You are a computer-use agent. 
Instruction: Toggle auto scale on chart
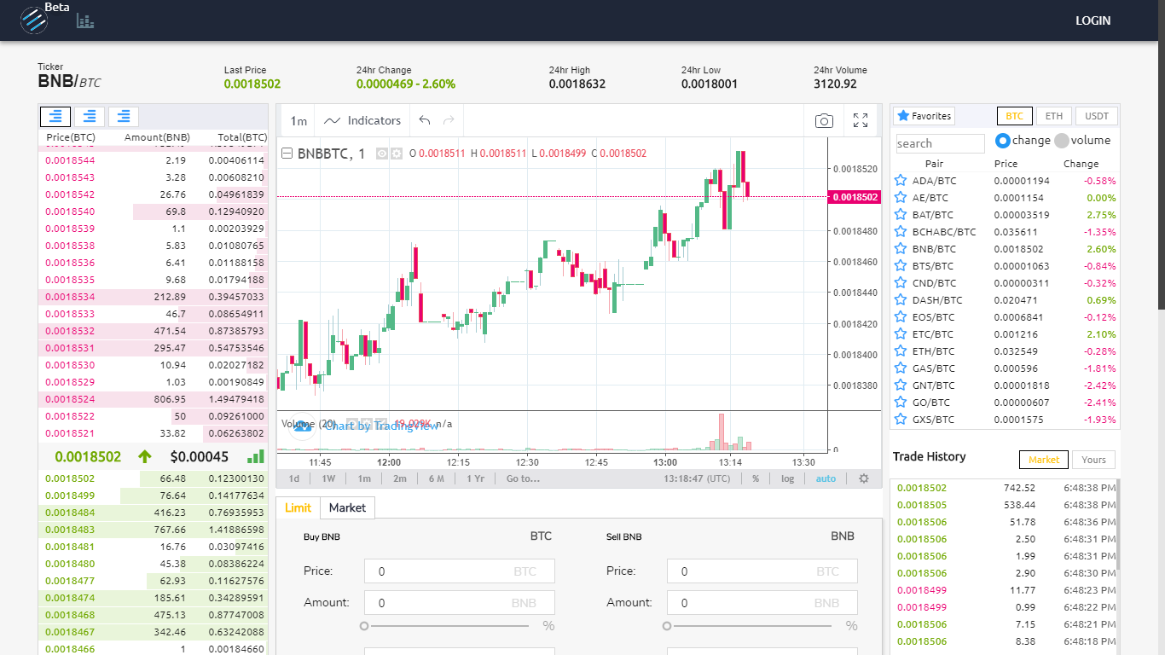826,478
